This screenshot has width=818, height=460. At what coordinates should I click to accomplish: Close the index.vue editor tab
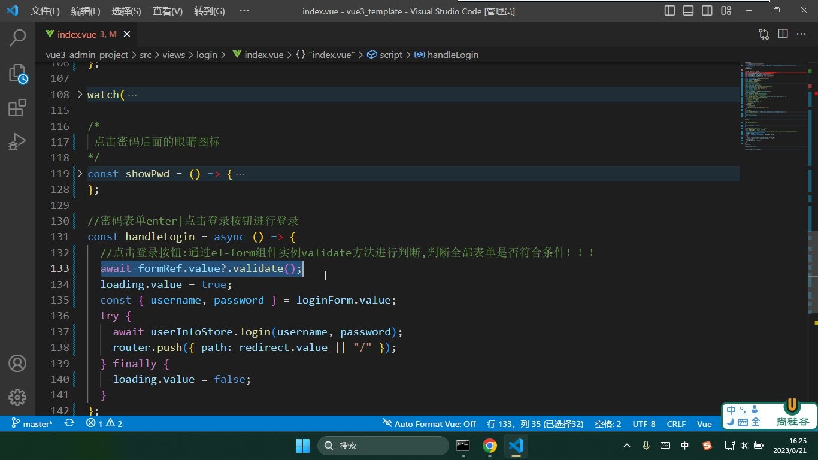coord(127,34)
